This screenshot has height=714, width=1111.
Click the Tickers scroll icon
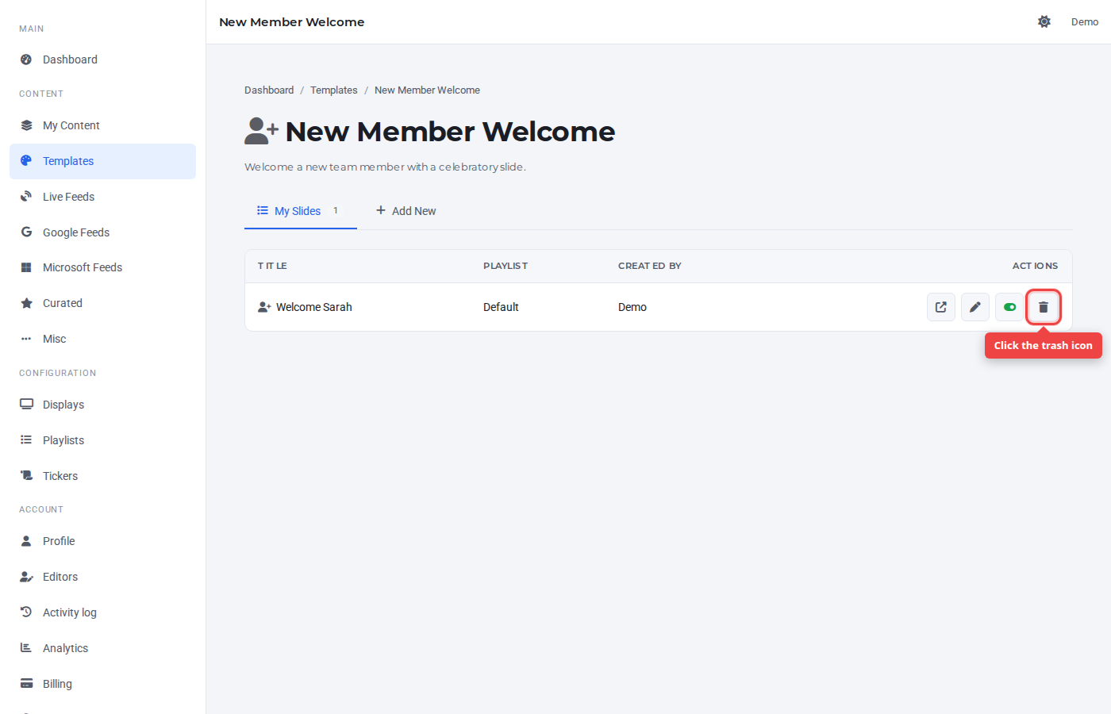click(x=26, y=476)
